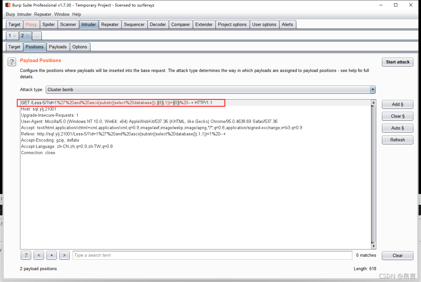Open the Payload Positions help icon
Viewport: 421px width, 282px height.
tap(12, 62)
